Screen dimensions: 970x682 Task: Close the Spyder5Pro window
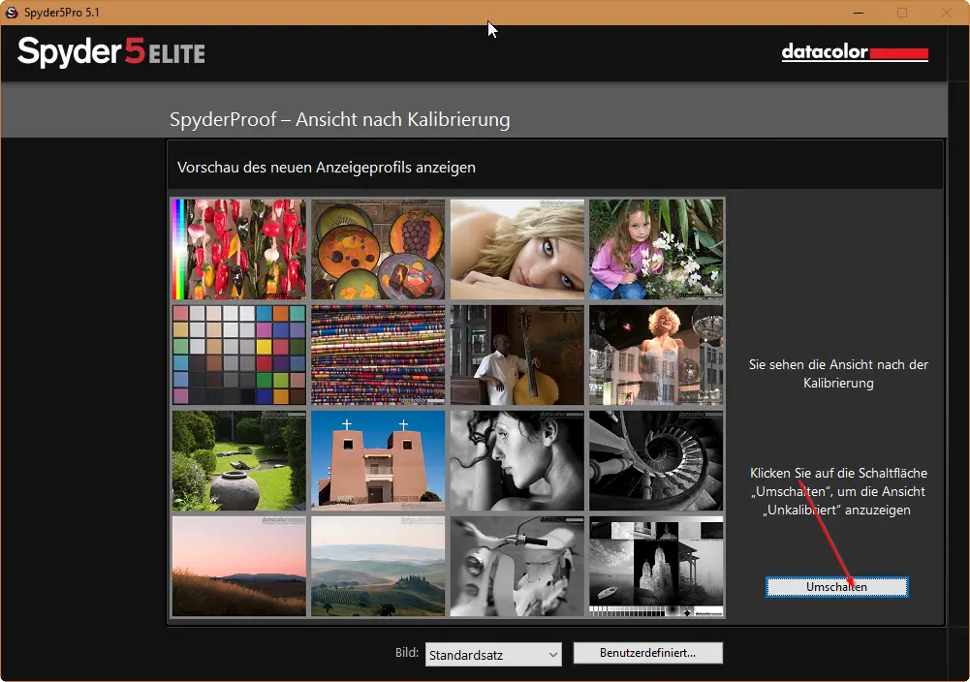pyautogui.click(x=947, y=13)
